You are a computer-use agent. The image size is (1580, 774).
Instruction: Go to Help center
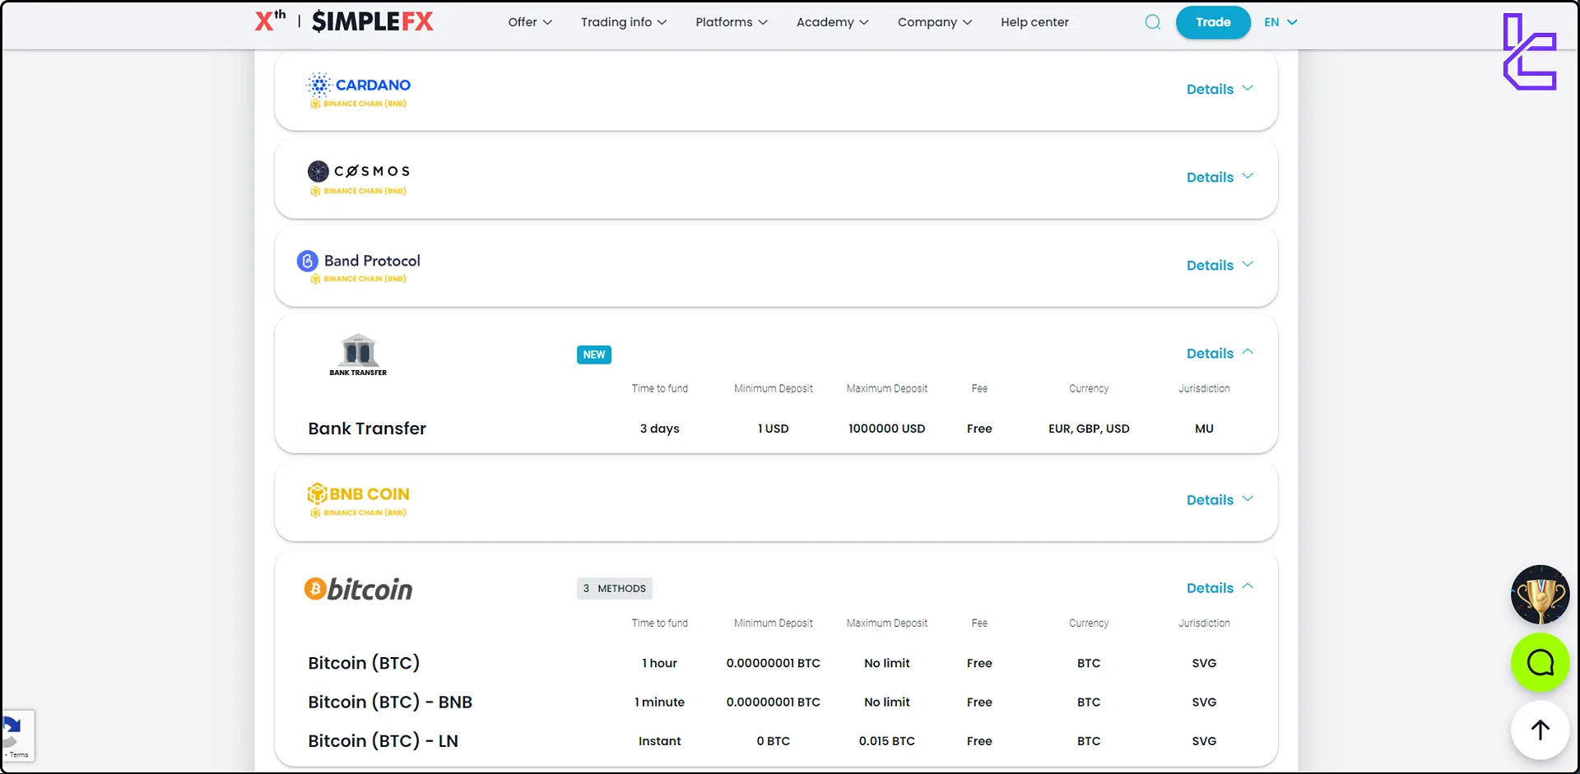pos(1034,22)
